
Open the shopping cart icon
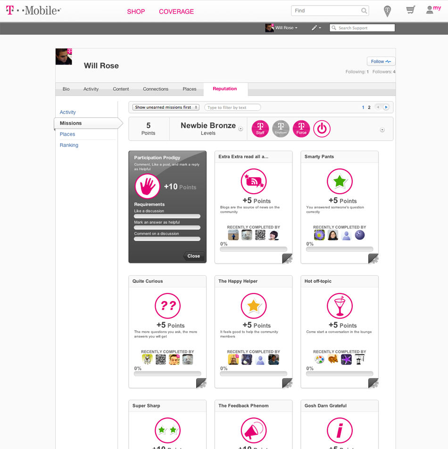coord(410,10)
